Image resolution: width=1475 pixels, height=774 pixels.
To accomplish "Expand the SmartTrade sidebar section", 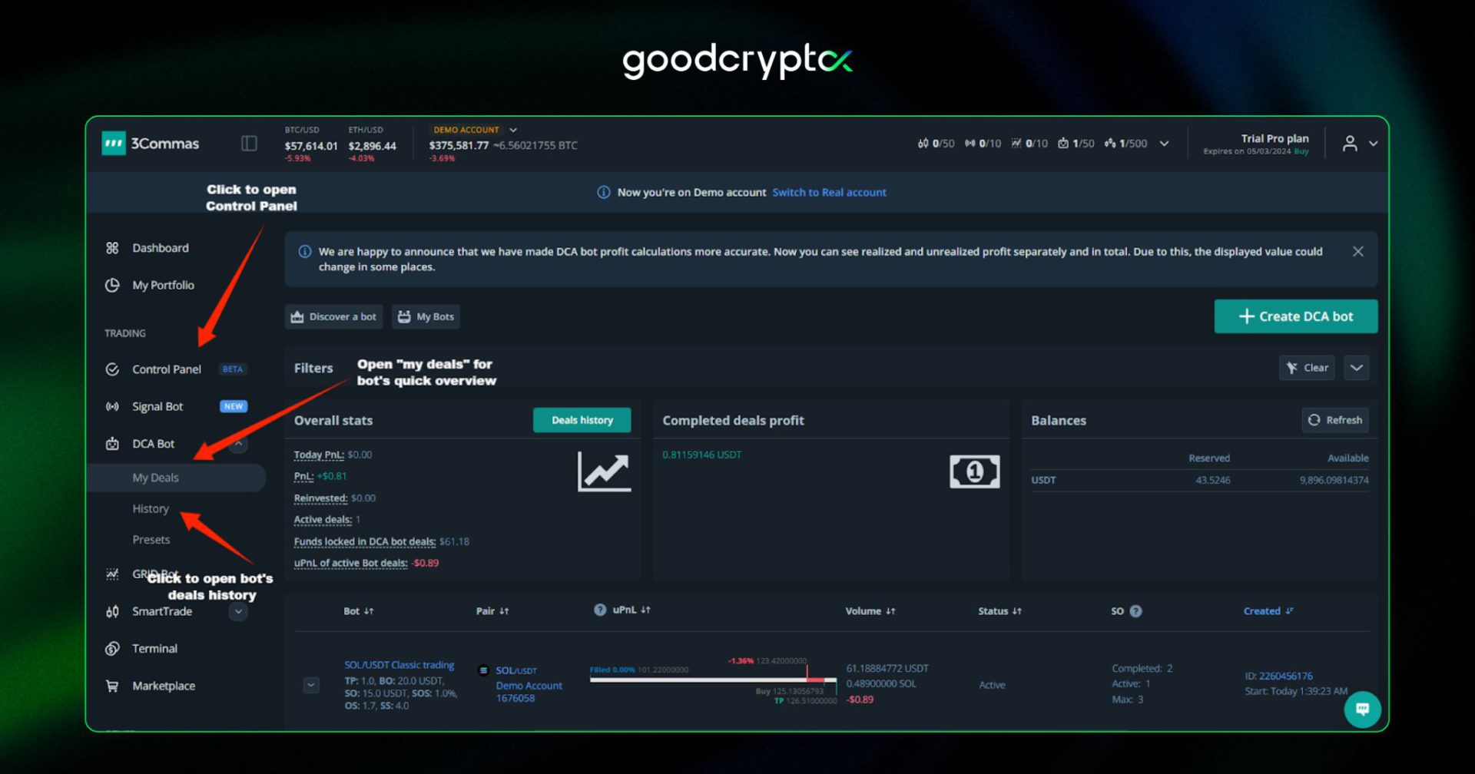I will click(x=239, y=611).
